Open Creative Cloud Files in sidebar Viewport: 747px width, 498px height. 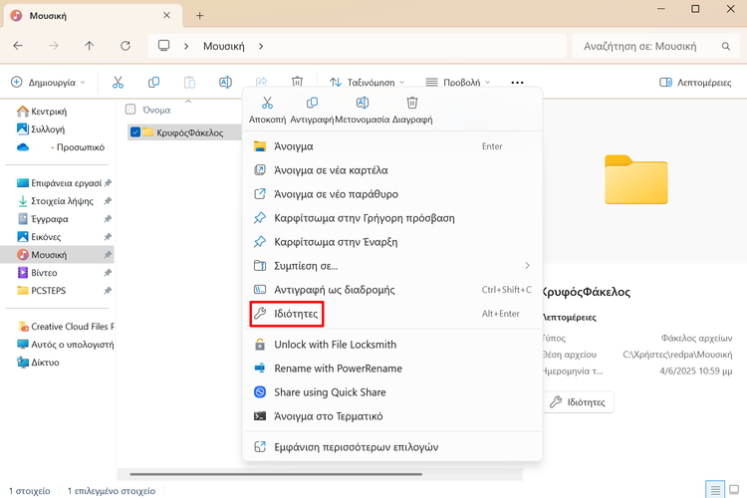66,327
